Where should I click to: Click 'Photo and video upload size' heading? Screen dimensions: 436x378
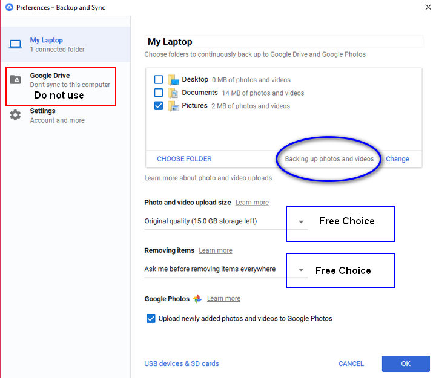[188, 203]
